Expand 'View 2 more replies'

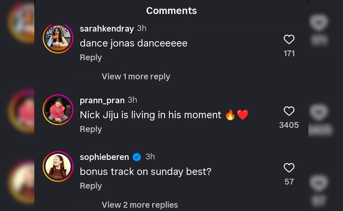[140, 205]
